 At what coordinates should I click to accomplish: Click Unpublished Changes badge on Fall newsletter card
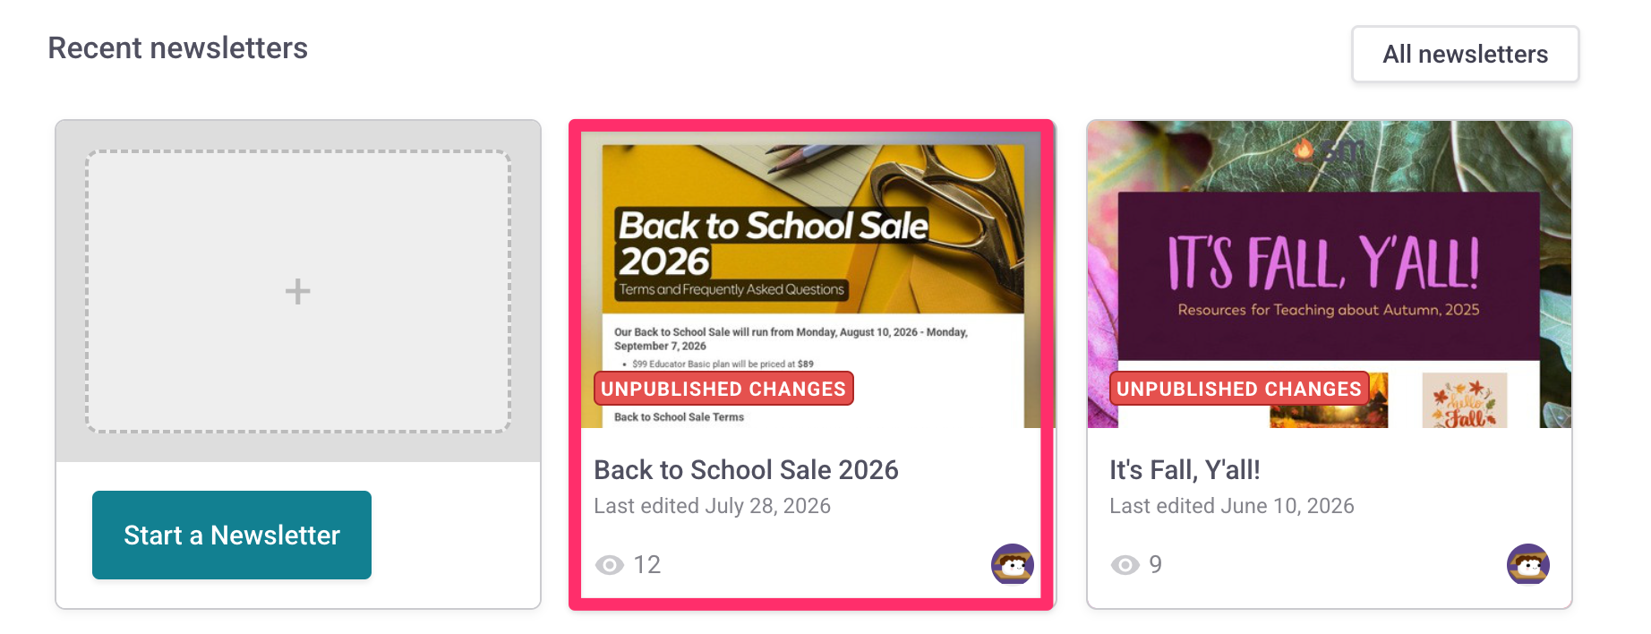(1239, 389)
